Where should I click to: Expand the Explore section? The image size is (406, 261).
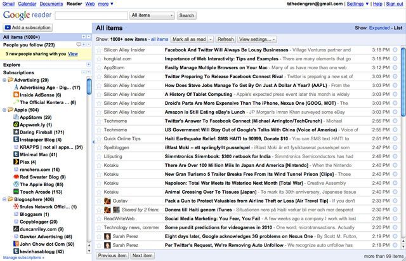(x=89, y=64)
